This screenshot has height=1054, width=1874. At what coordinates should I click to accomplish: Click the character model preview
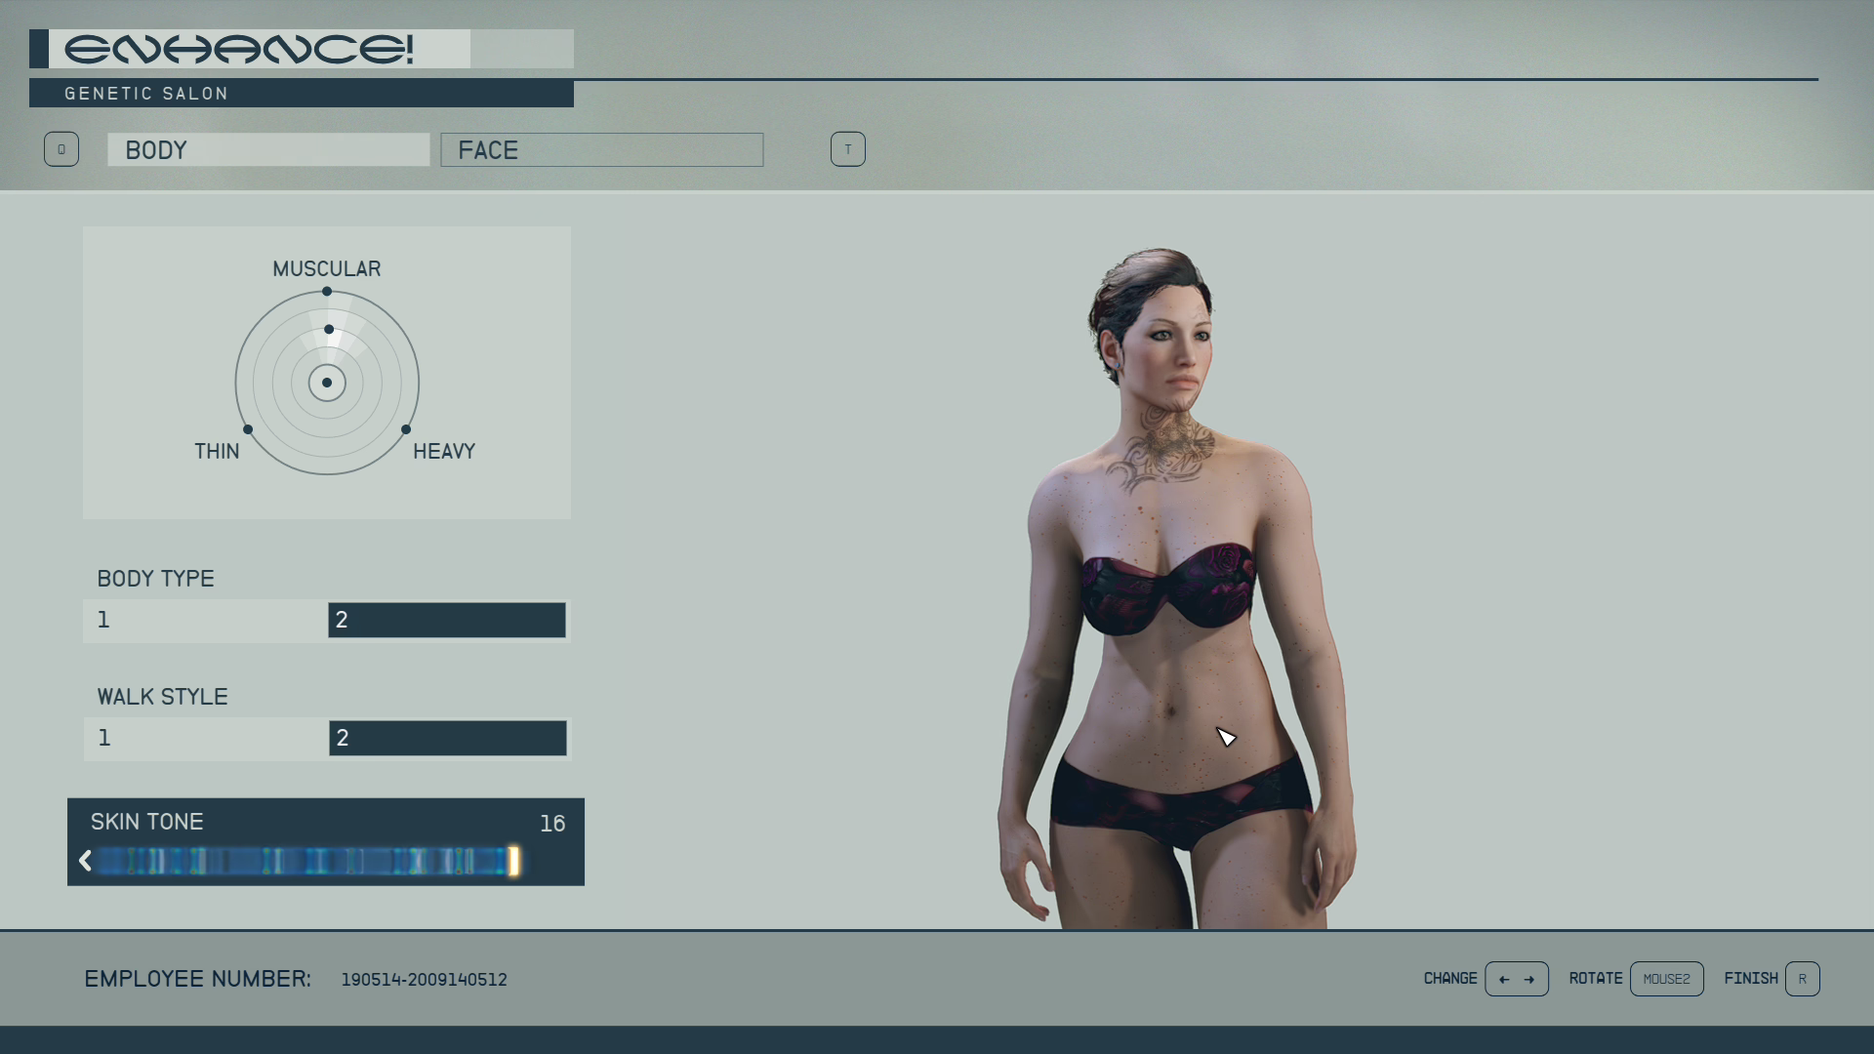[1176, 586]
